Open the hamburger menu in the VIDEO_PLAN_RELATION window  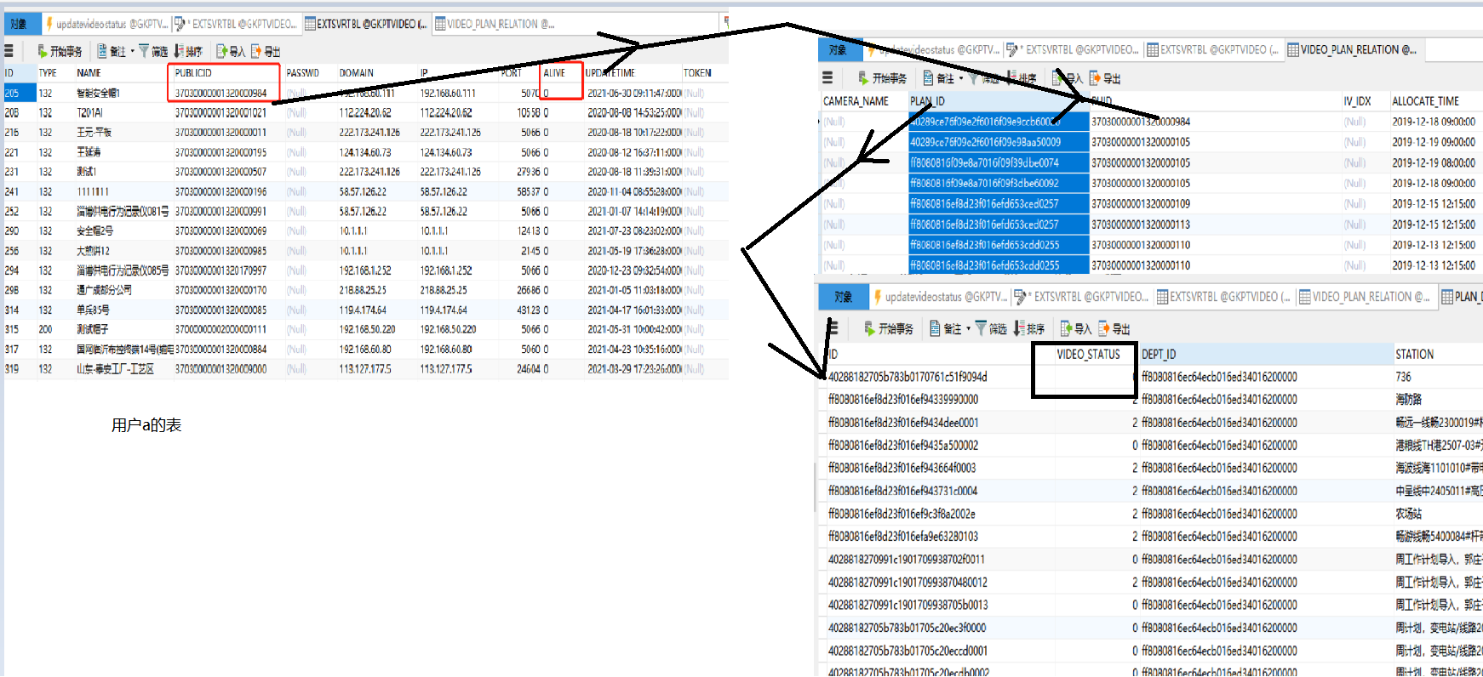click(x=827, y=78)
